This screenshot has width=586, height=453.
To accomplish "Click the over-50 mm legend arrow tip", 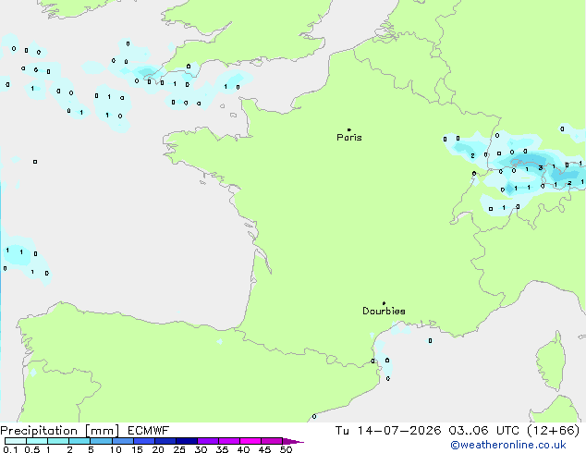I will coord(293,441).
